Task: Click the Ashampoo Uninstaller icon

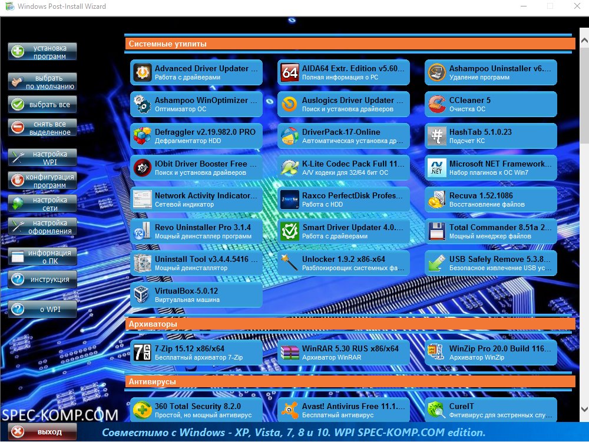Action: pos(437,72)
